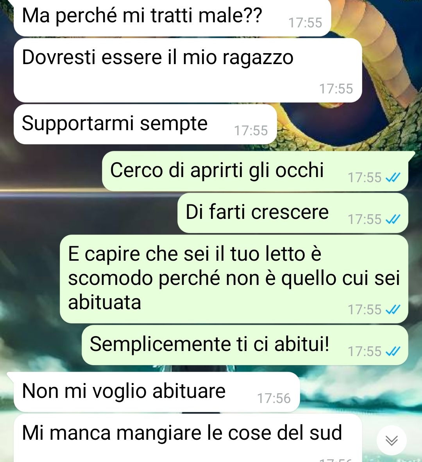Select the 'E capire che sei il tuo letto' message
The height and width of the screenshot is (462, 422).
coord(234,279)
